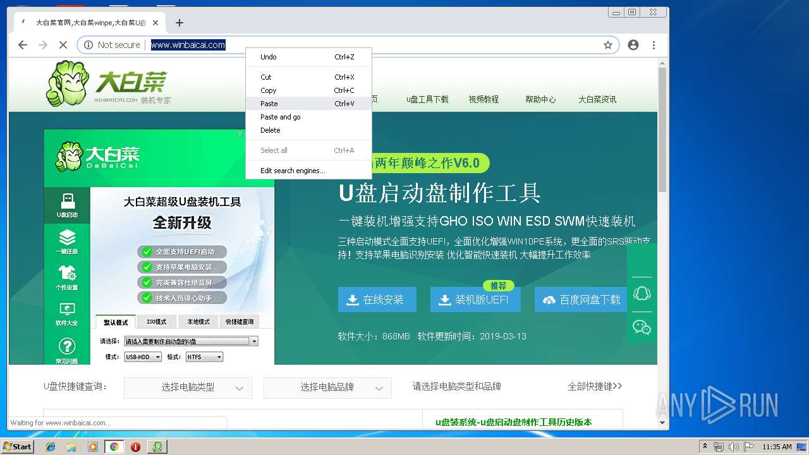The image size is (809, 455).
Task: Open the 请插入需要制作启动的U盘 dropdown
Action: [191, 341]
